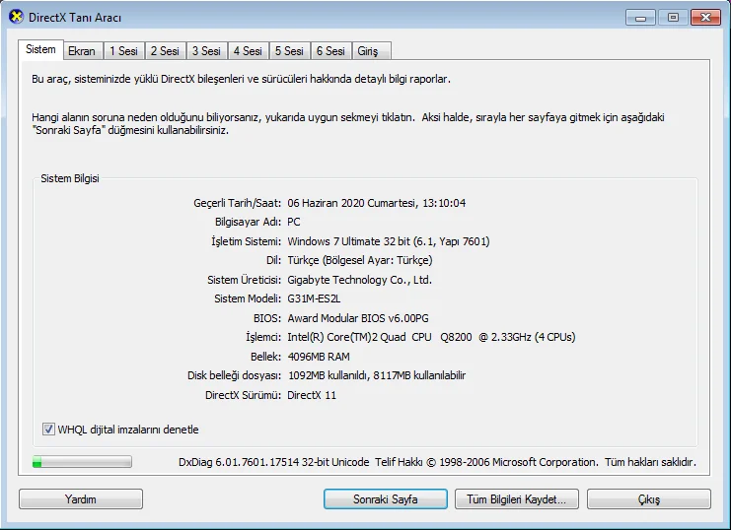The width and height of the screenshot is (731, 530).
Task: Click the Dil label
Action: 273,260
